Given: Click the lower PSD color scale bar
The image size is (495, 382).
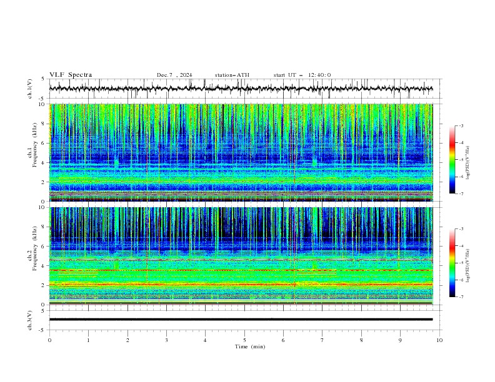Looking at the screenshot, I should (x=452, y=263).
